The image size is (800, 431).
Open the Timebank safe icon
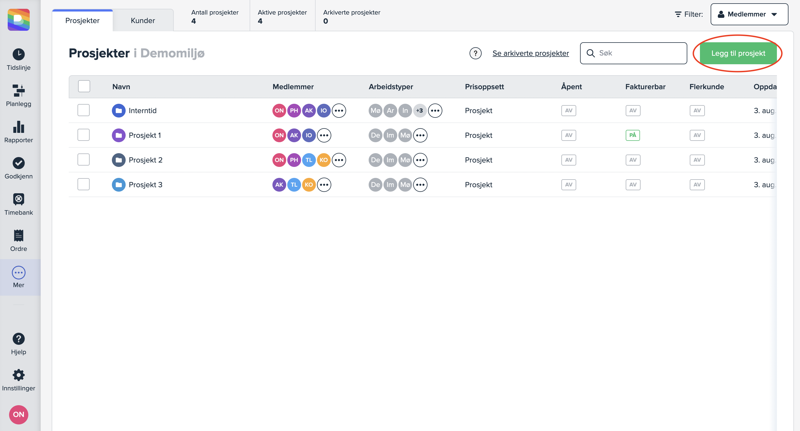19,199
